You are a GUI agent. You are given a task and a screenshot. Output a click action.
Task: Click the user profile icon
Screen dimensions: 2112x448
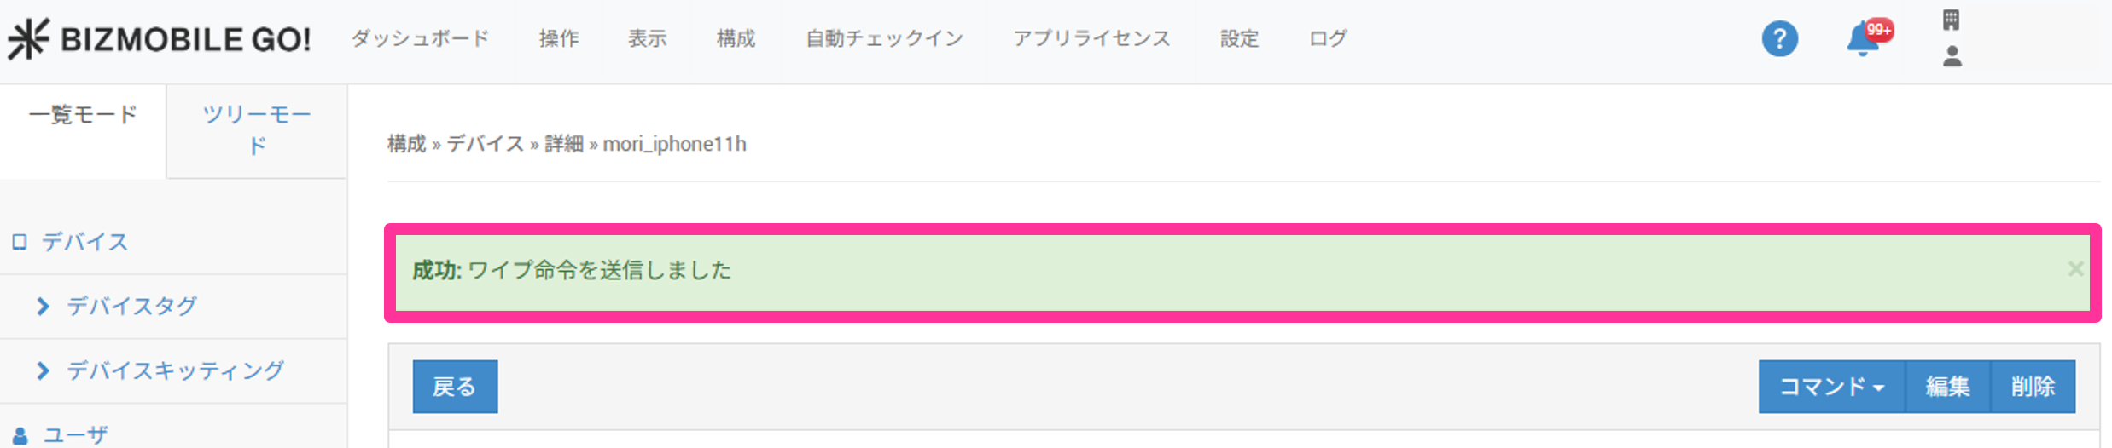click(x=1952, y=57)
